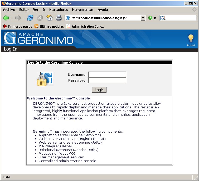Open the Ver menu
This screenshot has height=181, width=199.
coord(36,10)
